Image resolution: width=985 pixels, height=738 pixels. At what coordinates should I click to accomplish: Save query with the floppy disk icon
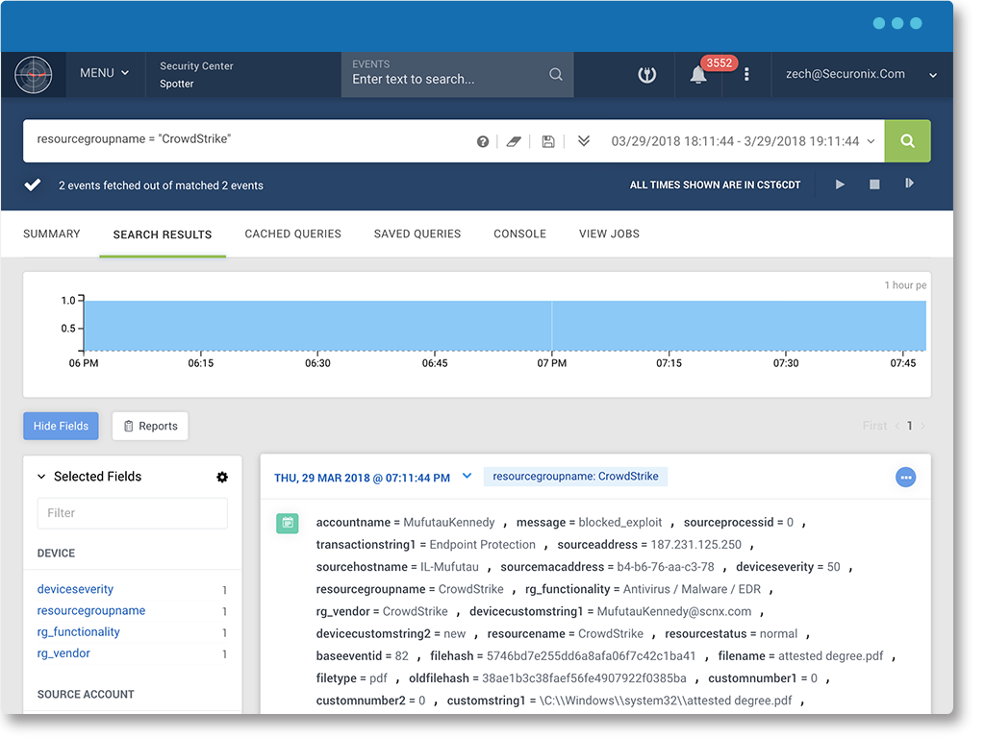click(x=548, y=141)
